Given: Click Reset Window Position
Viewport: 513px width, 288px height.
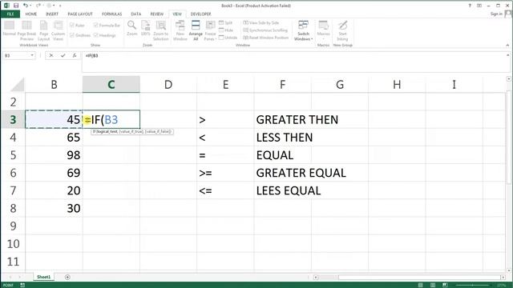Looking at the screenshot, I should point(265,38).
